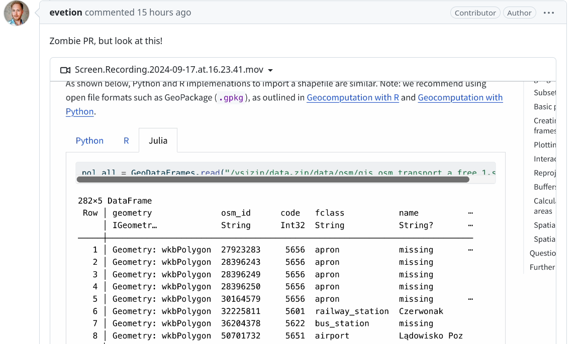Open the Geocomputation with R link

click(x=353, y=97)
